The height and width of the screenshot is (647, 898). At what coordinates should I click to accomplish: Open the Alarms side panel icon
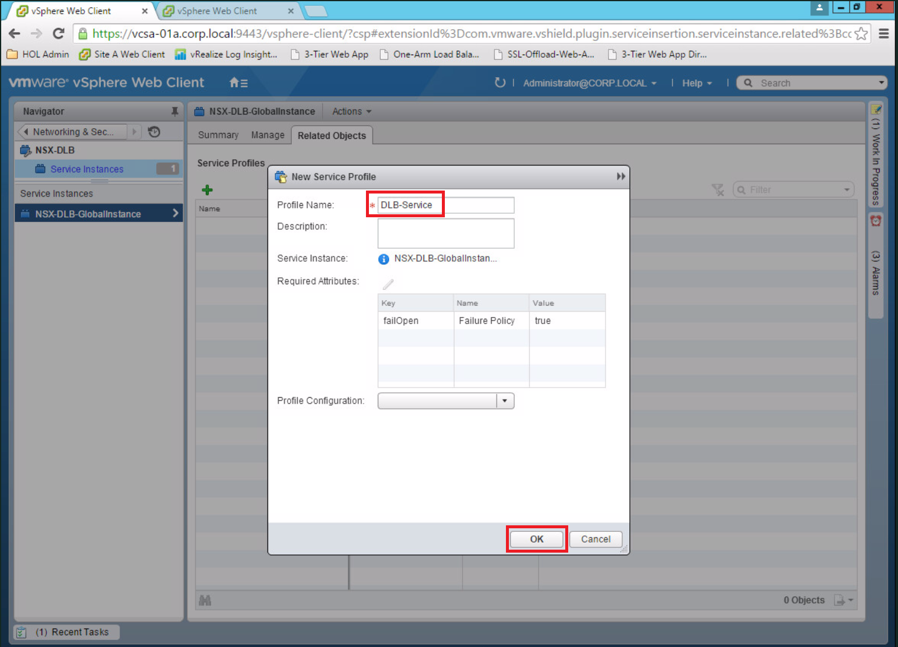click(x=876, y=221)
